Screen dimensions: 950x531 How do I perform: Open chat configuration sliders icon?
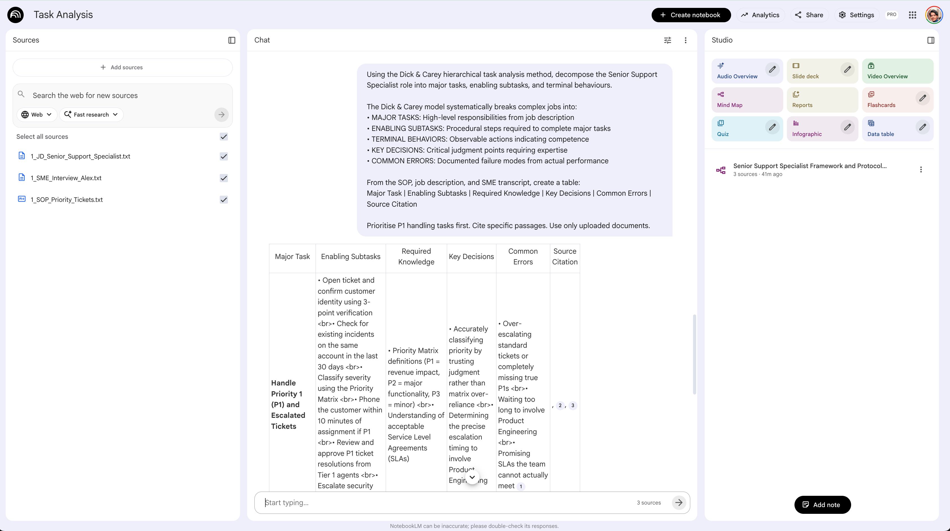(x=667, y=40)
